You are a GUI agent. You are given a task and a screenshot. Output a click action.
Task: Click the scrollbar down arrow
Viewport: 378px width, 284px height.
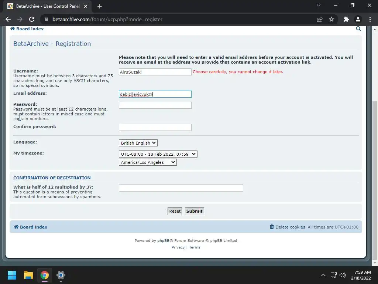(375, 263)
